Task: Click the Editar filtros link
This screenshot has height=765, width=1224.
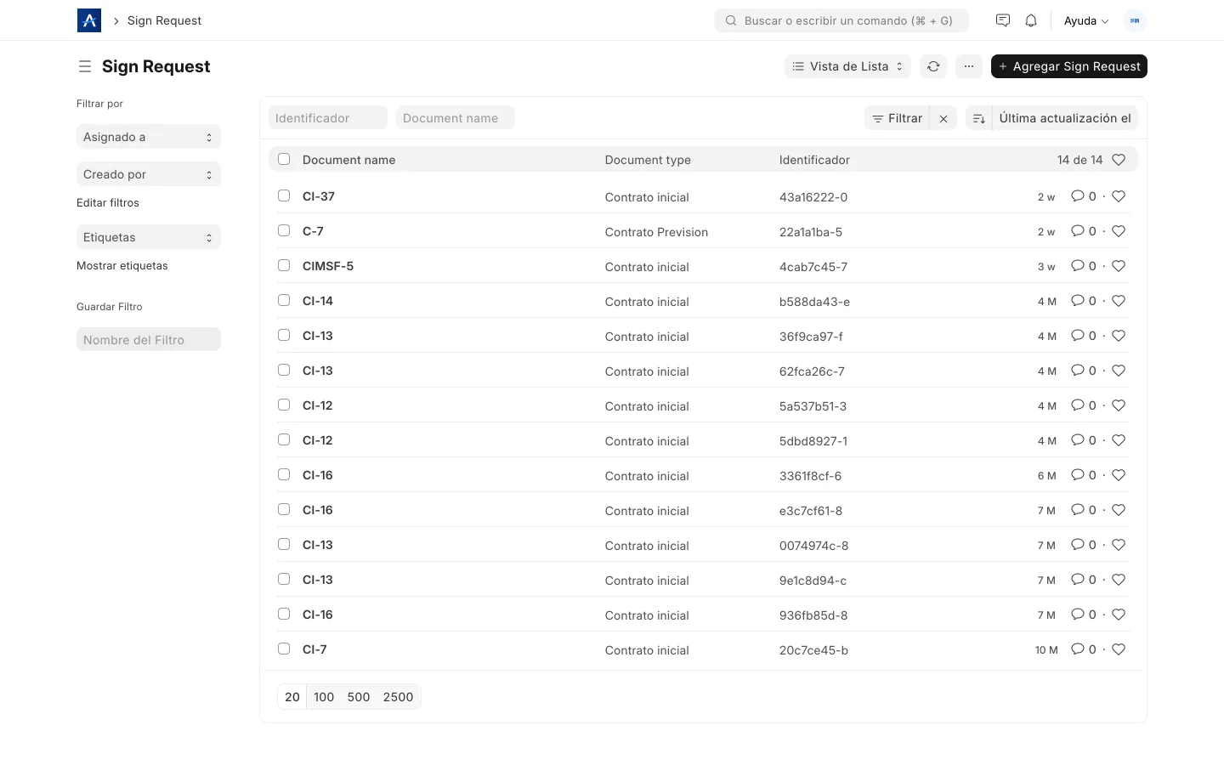Action: coord(108,203)
